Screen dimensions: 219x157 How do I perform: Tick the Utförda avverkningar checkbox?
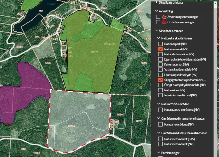click(158, 22)
